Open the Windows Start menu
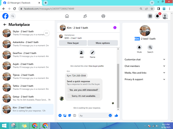This screenshot has height=129, width=173. [4, 126]
